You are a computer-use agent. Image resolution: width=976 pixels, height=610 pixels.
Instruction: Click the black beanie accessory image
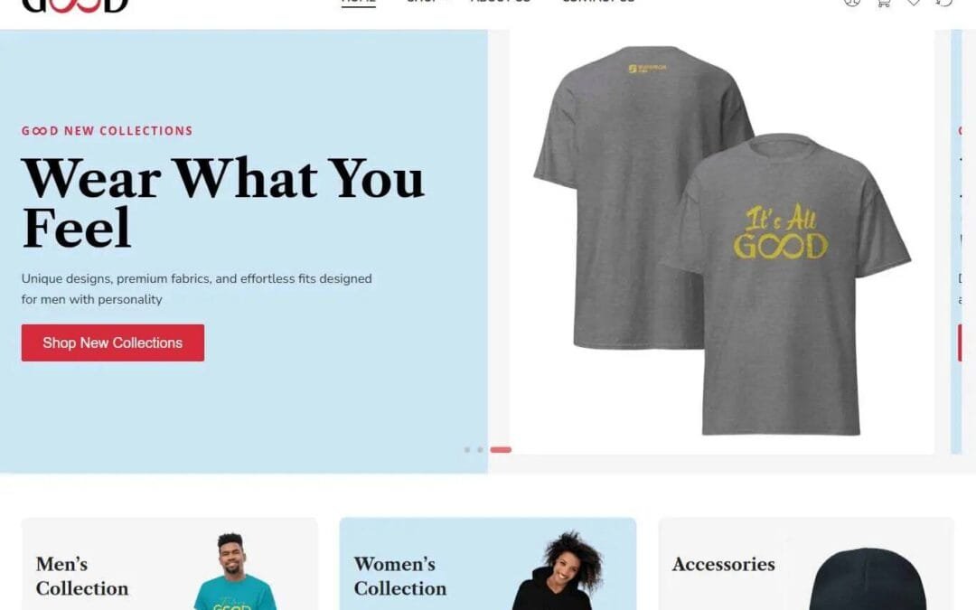[x=868, y=579]
